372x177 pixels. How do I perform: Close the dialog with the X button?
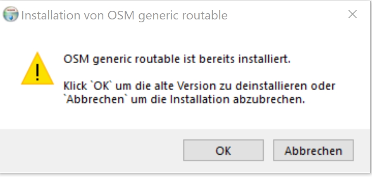pyautogui.click(x=353, y=14)
